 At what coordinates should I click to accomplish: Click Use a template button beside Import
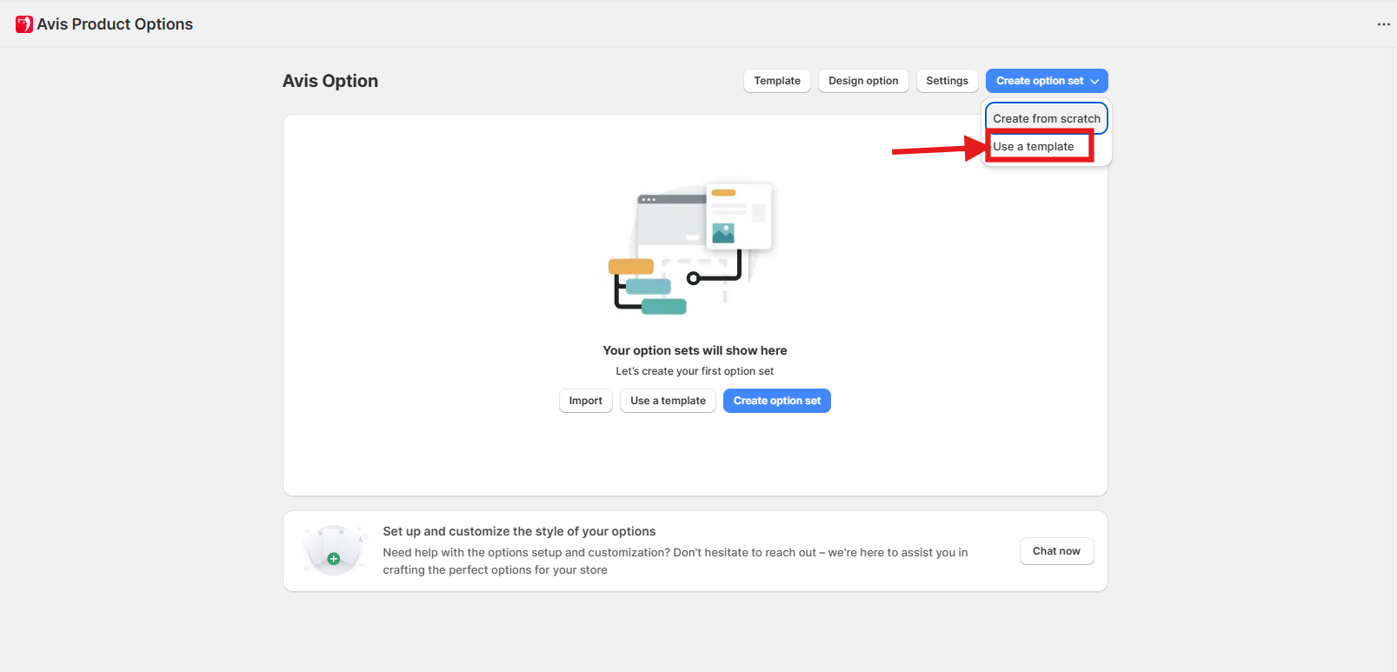[668, 401]
